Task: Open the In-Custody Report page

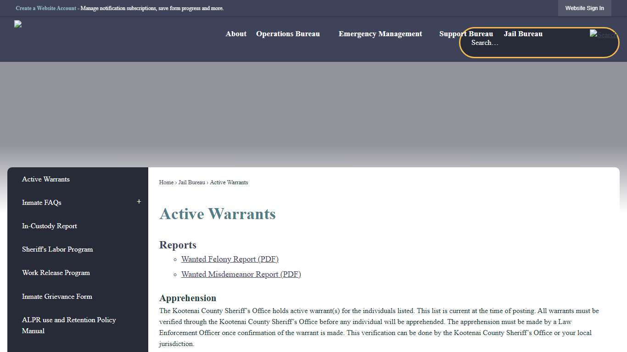Action: [49, 226]
